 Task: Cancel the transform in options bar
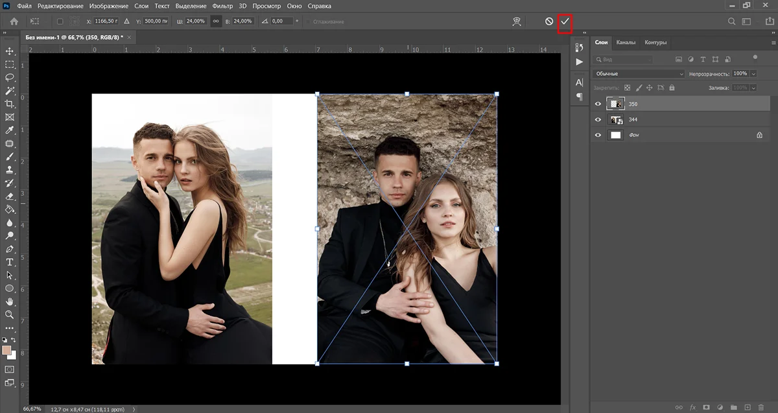(549, 21)
